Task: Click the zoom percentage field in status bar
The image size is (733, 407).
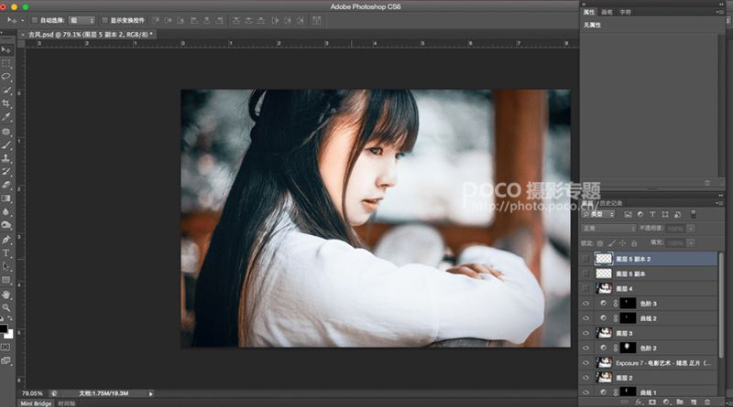Action: pos(32,394)
